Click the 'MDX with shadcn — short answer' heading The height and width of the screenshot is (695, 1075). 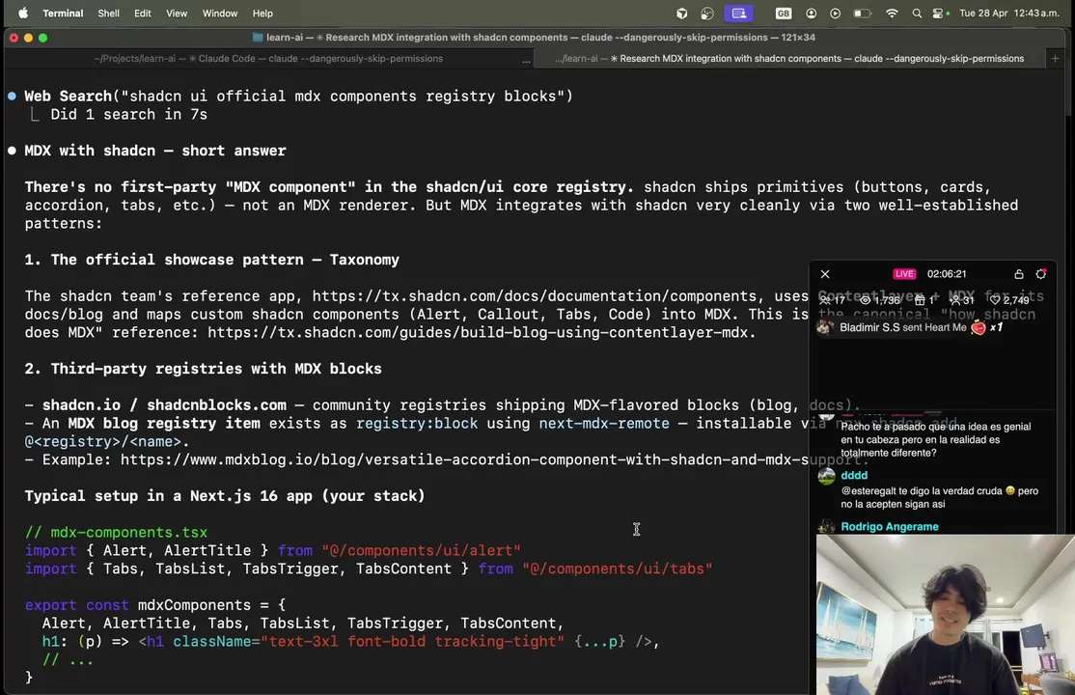(155, 151)
